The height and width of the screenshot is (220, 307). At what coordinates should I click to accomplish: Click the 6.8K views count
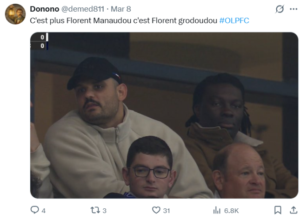point(231,211)
